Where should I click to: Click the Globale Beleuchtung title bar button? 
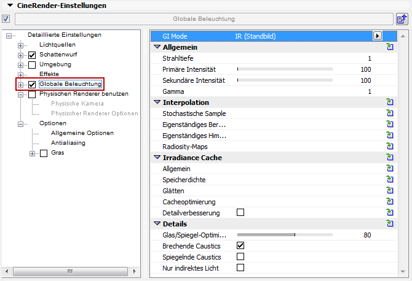(204, 19)
